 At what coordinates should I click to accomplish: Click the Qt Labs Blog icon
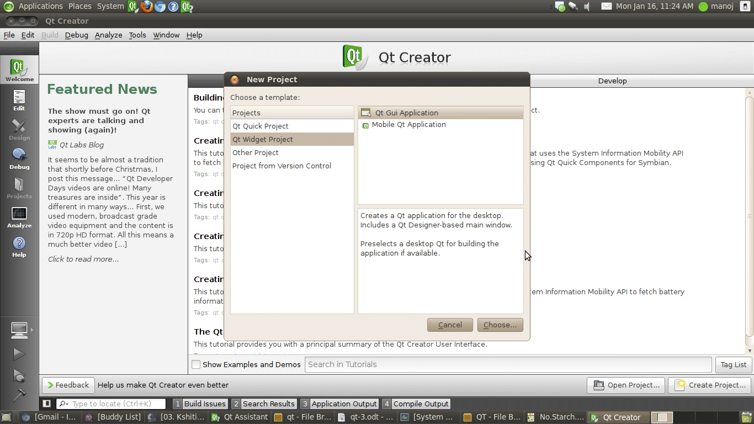[52, 145]
